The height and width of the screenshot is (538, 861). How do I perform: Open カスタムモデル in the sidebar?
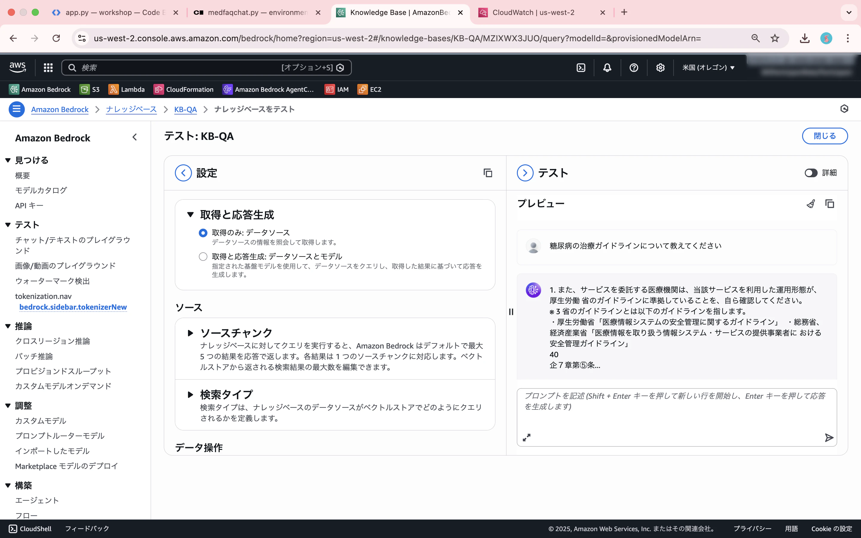pyautogui.click(x=41, y=421)
